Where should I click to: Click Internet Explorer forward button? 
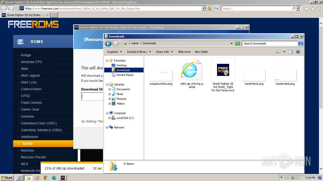pos(11,9)
